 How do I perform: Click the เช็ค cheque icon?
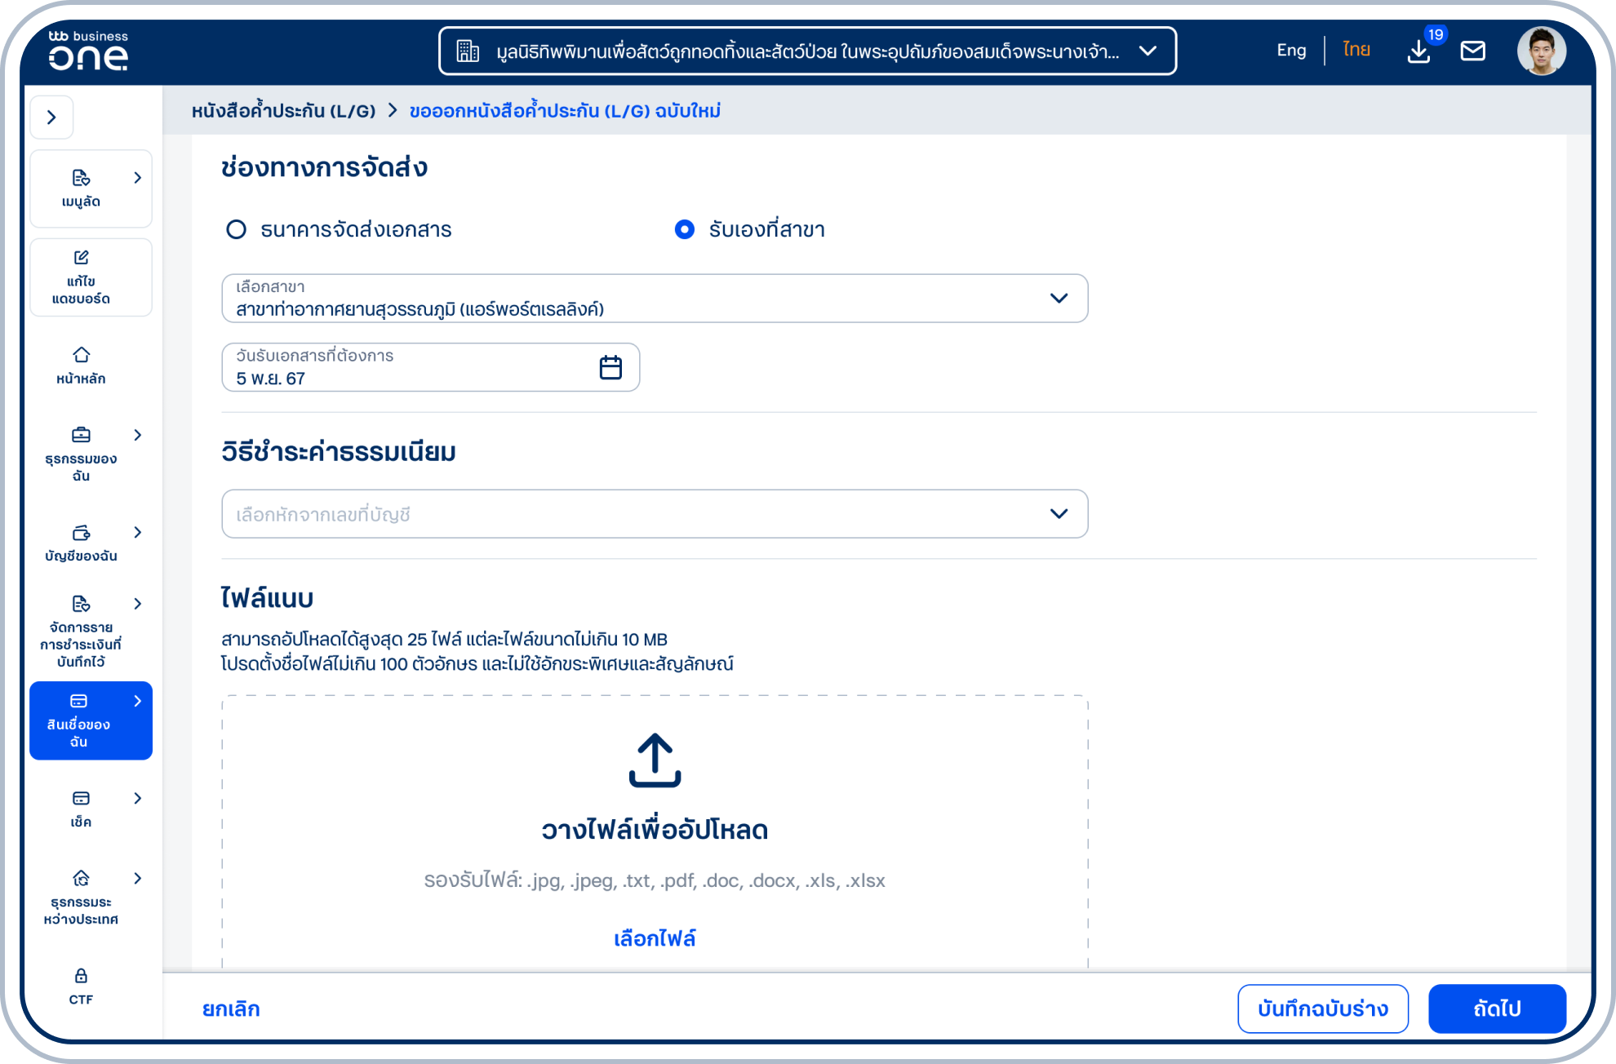[81, 798]
